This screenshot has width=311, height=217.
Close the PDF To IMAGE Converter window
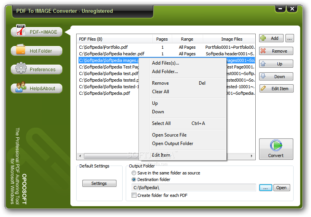(292, 9)
